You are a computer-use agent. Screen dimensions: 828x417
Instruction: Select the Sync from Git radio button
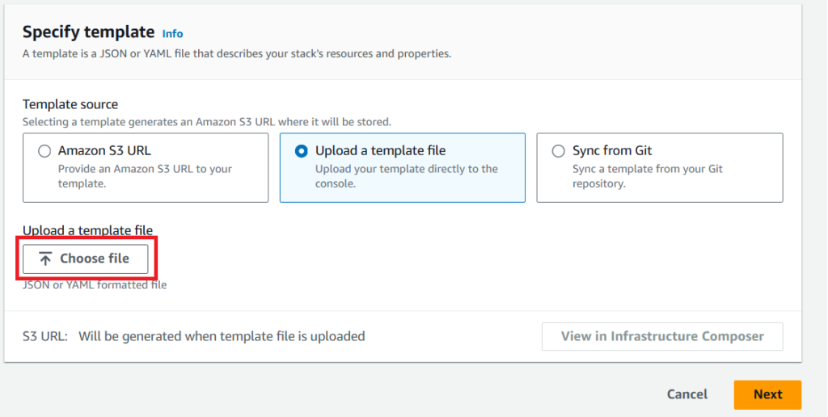point(558,151)
